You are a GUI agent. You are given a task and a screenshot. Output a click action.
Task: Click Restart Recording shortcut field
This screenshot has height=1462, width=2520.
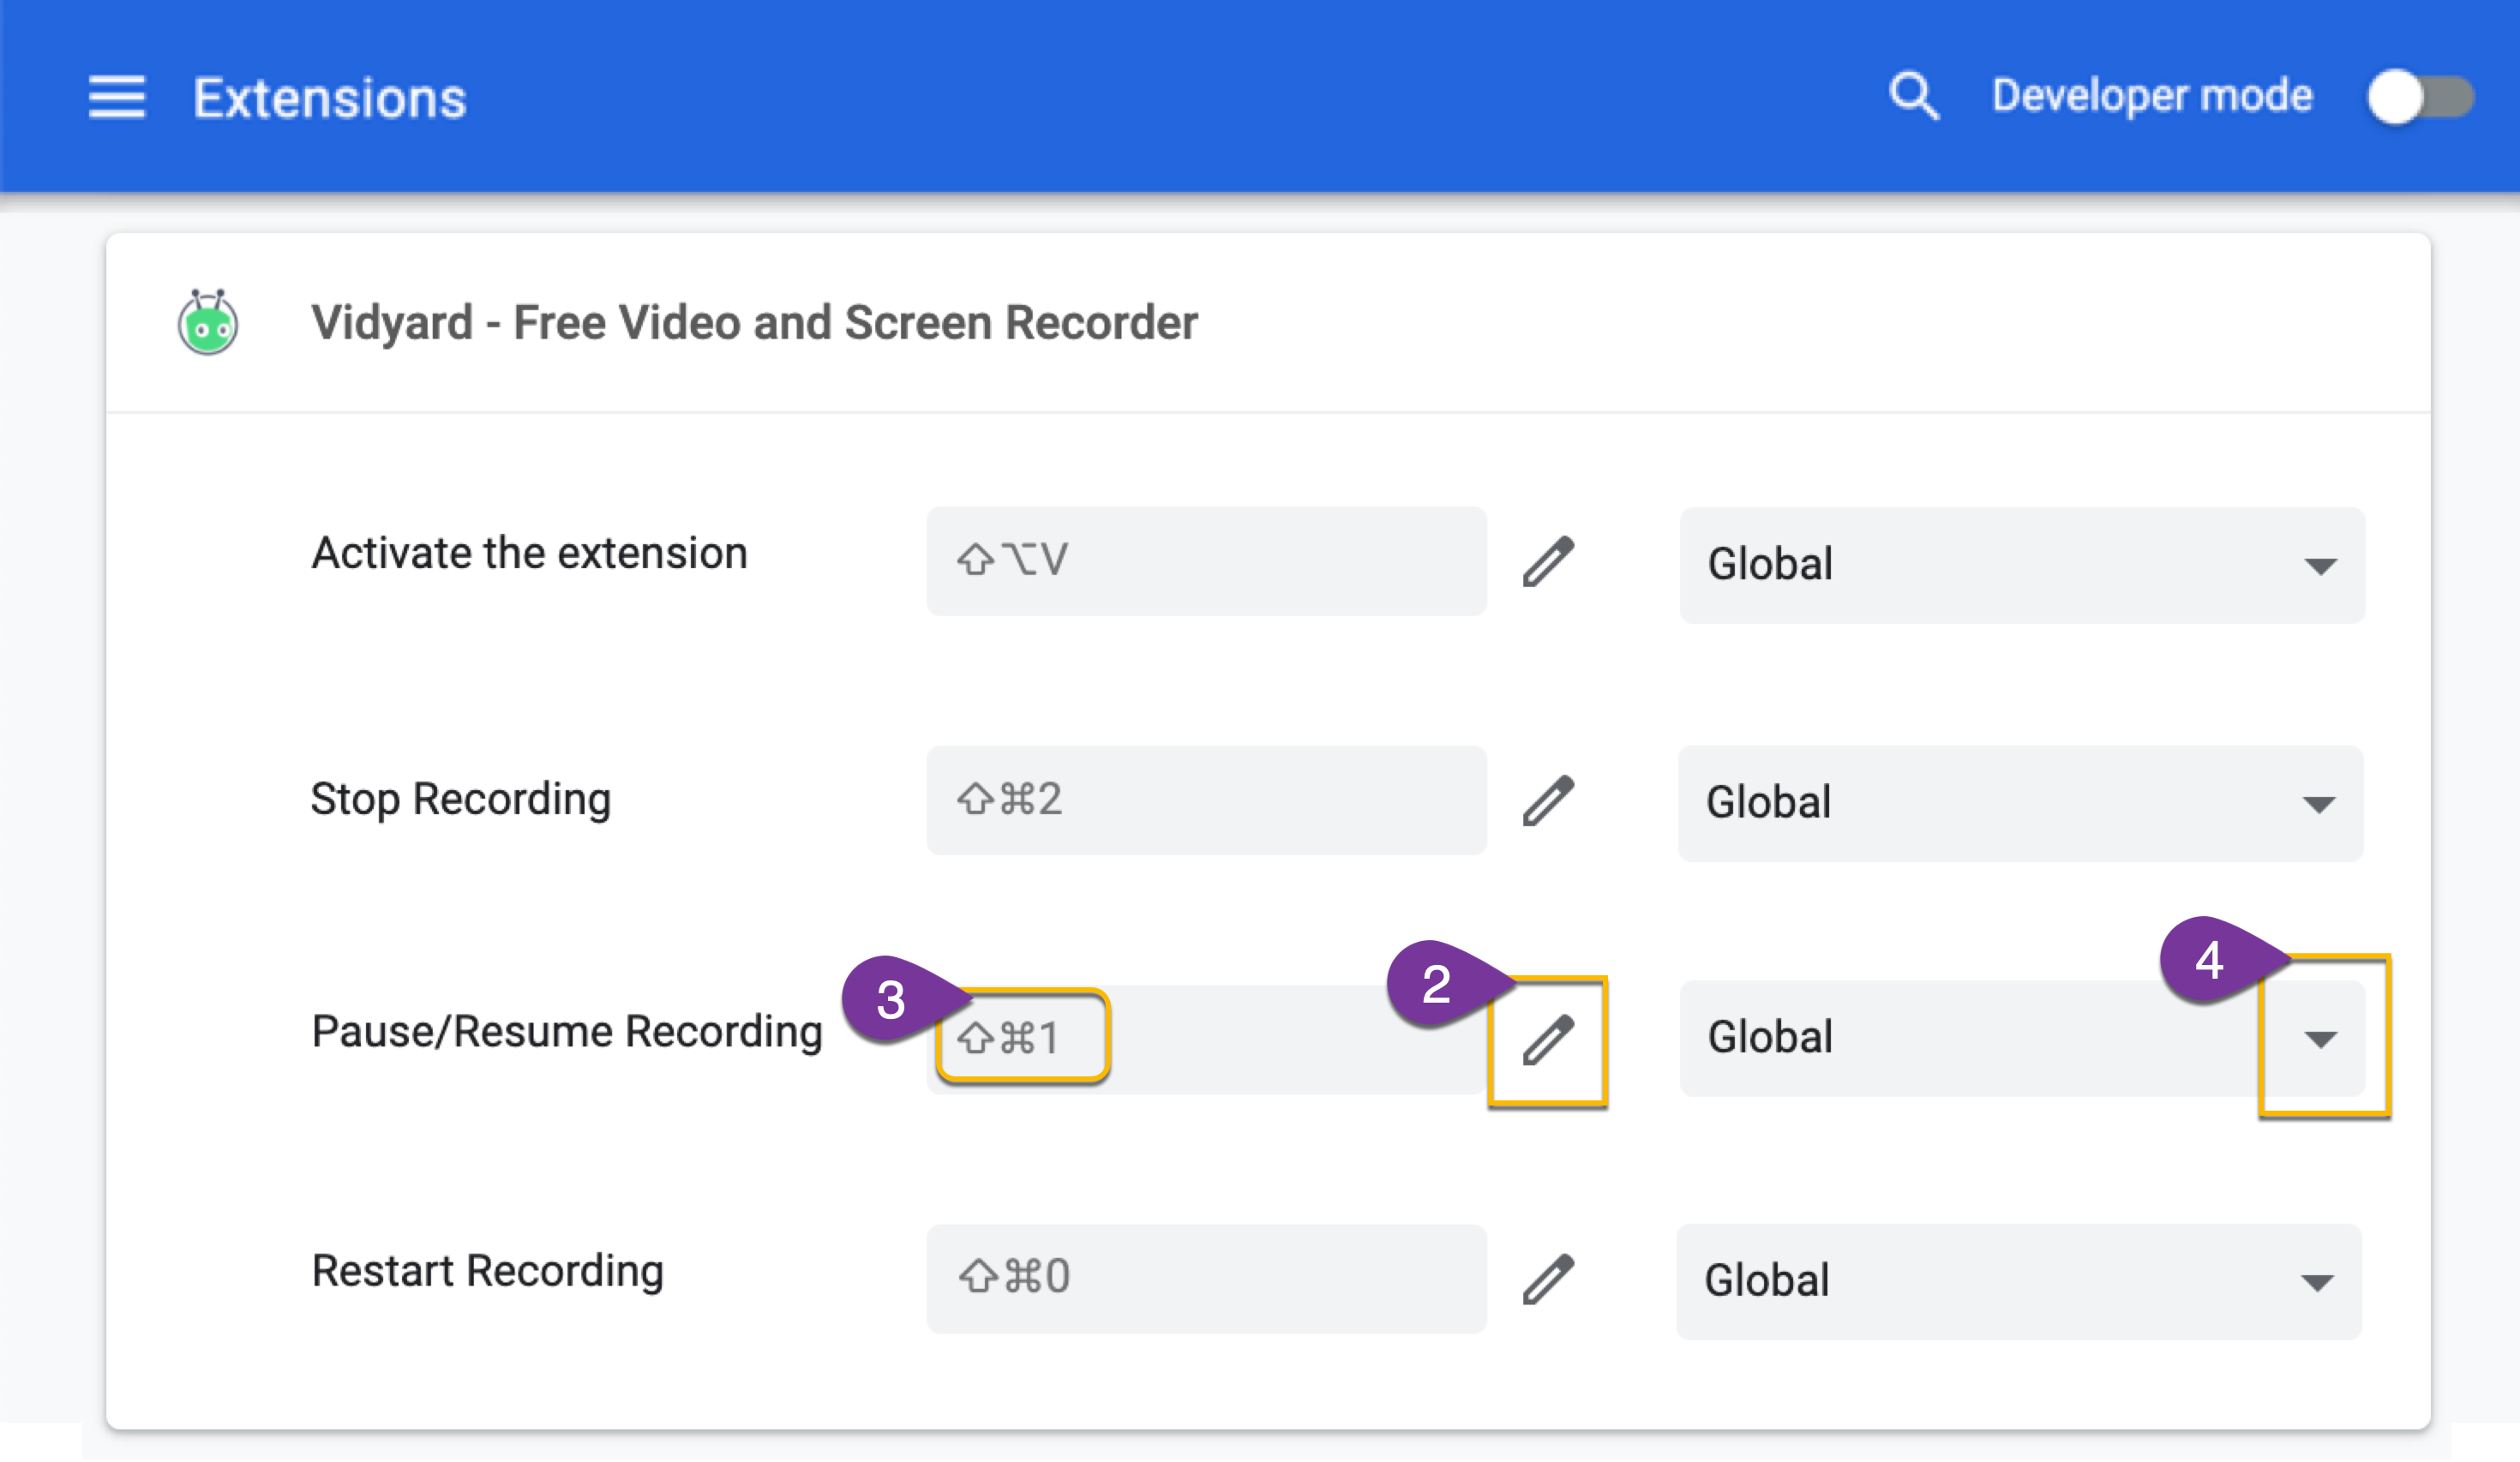pyautogui.click(x=1206, y=1279)
